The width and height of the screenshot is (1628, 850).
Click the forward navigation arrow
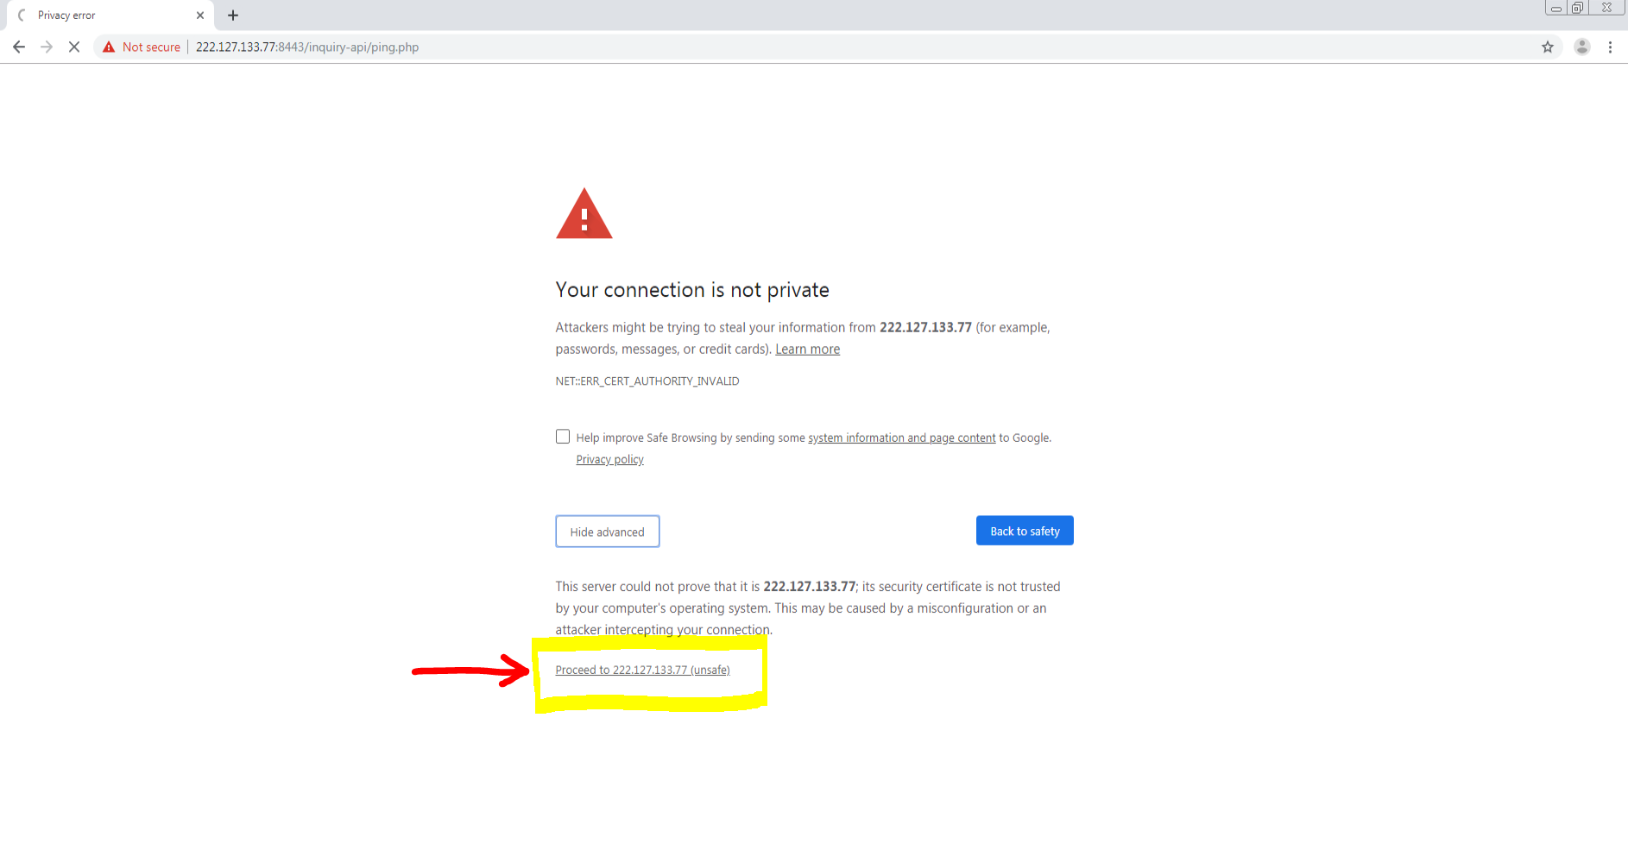click(47, 47)
